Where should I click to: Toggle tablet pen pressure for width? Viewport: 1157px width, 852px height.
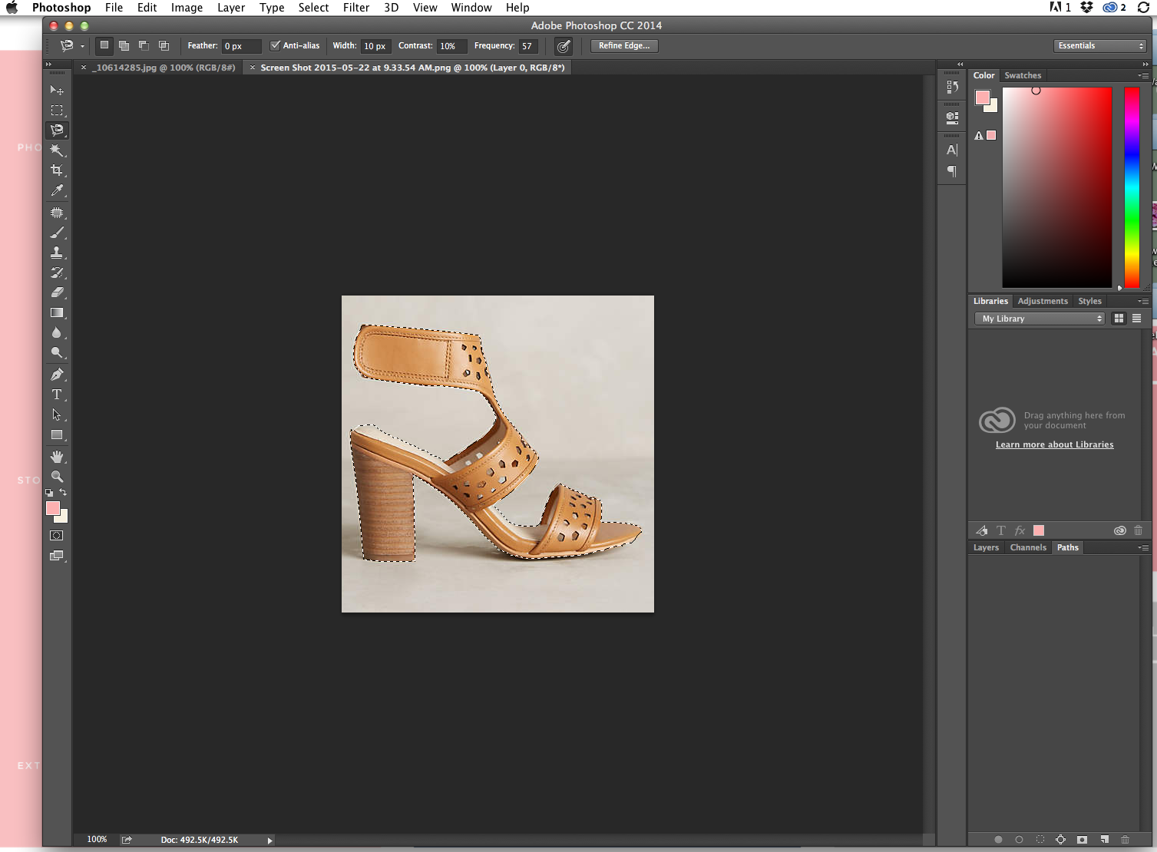[x=564, y=46]
